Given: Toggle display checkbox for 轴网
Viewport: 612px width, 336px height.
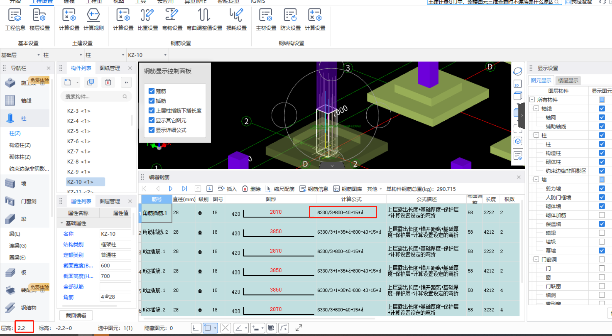Looking at the screenshot, I should tap(602, 117).
